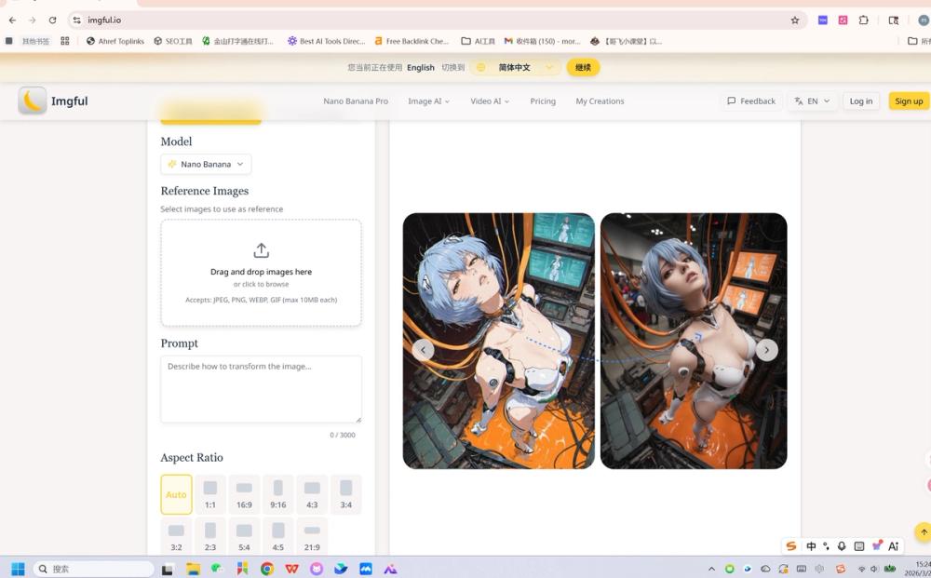The image size is (931, 578).
Task: Open the browser extensions puzzle icon
Action: click(863, 20)
